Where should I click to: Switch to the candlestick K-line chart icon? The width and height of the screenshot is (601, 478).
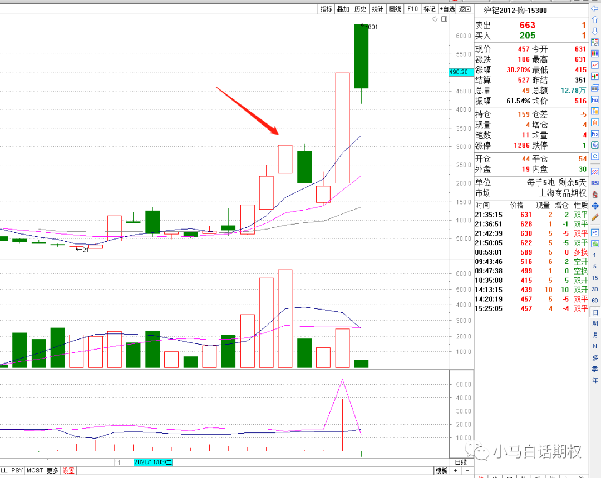coord(595,77)
